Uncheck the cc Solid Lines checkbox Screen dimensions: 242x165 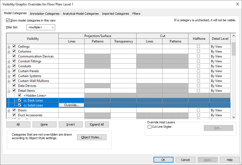coord(20,105)
